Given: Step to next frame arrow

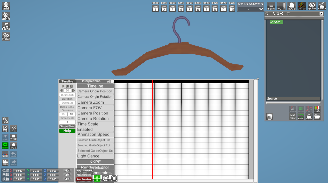Looking at the screenshot, I should coord(73,90).
